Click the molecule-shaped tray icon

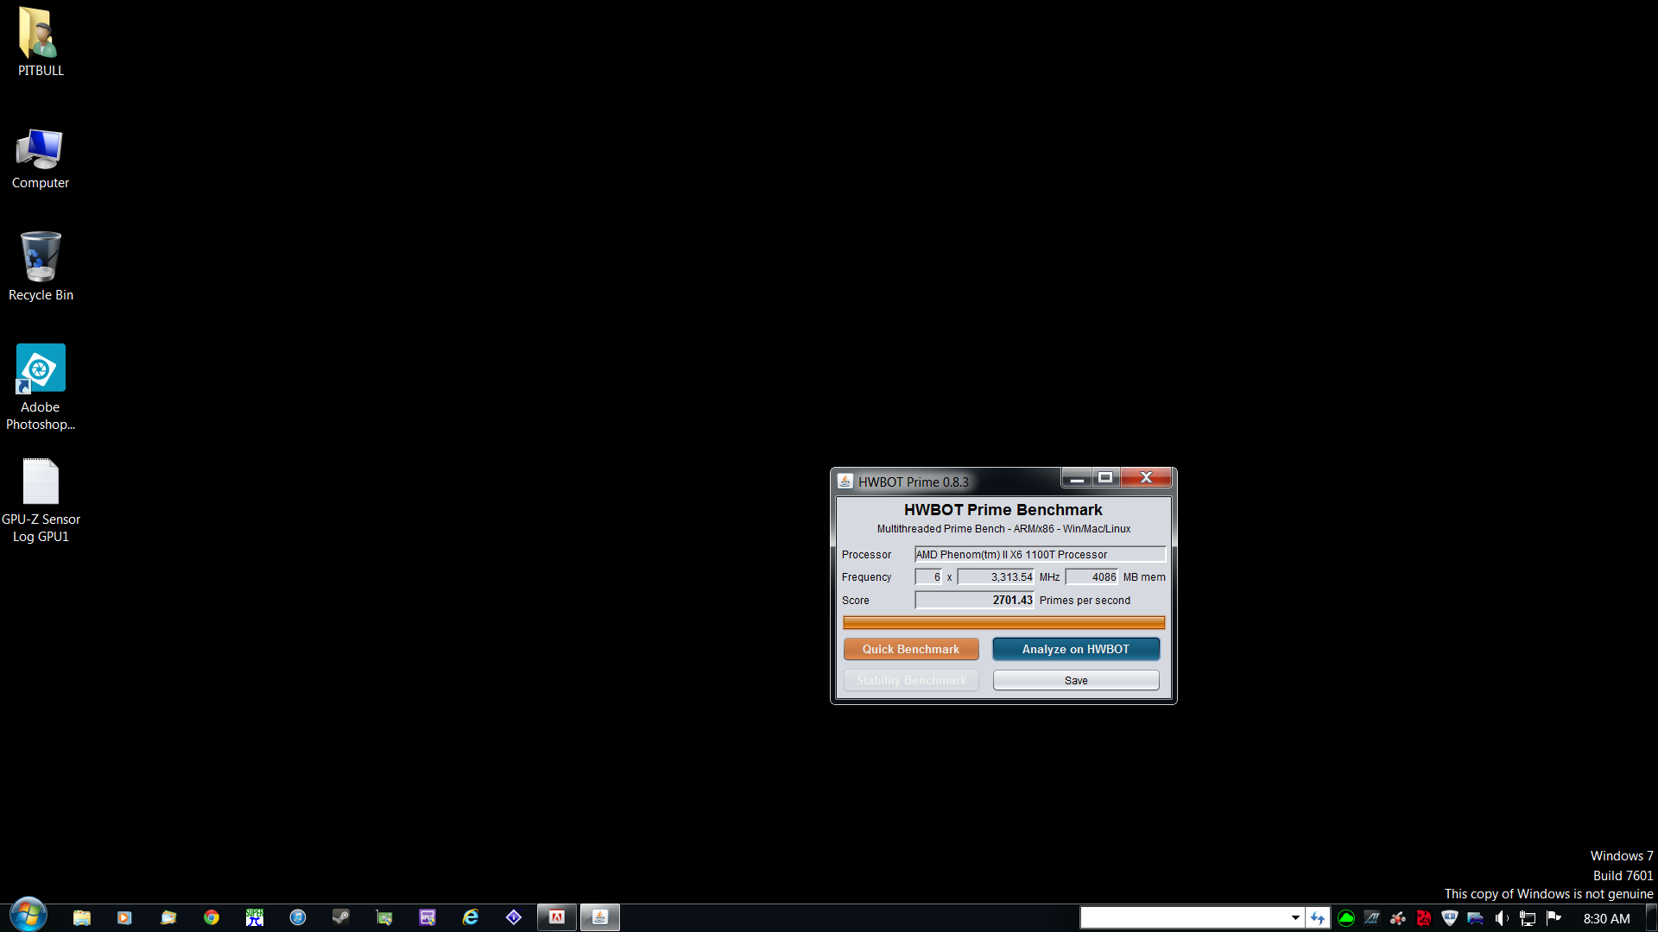(x=1398, y=918)
